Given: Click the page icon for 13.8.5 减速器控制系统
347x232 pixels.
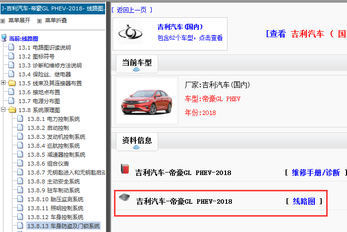Looking at the screenshot, I should pos(20,154).
